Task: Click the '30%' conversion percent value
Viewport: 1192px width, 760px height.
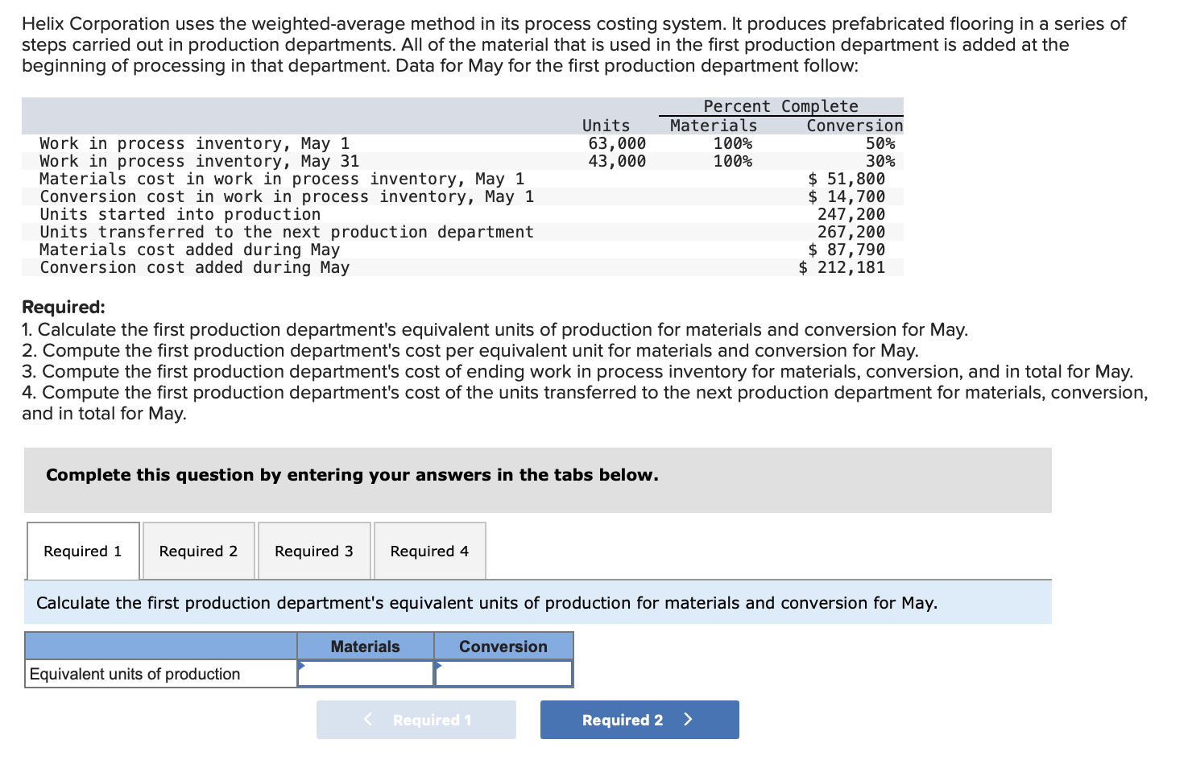Action: tap(880, 161)
